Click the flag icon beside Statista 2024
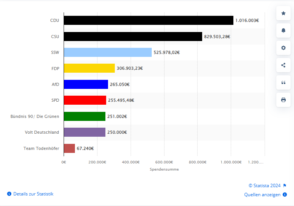Image resolution: width=294 pixels, height=206 pixels. click(285, 186)
